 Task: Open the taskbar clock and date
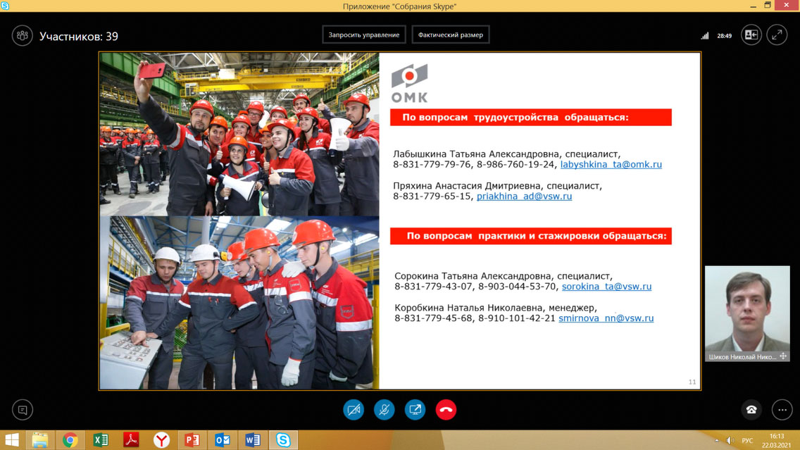click(777, 440)
